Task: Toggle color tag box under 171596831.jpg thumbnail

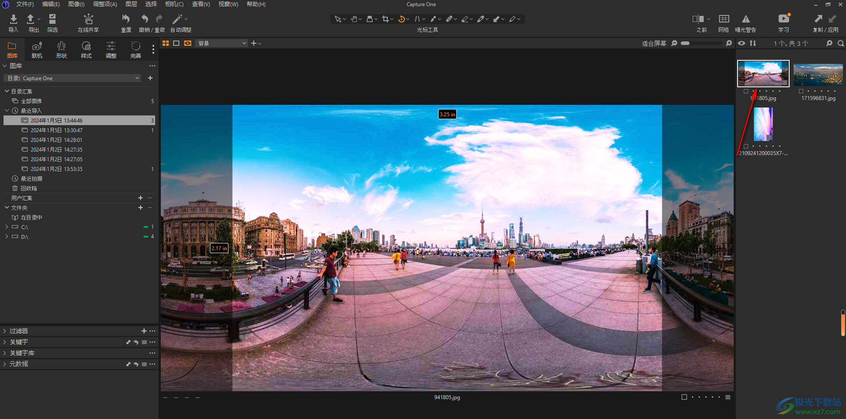Action: click(801, 91)
